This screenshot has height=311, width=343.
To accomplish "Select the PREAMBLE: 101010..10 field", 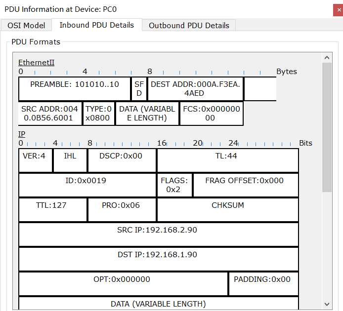I will [x=74, y=89].
